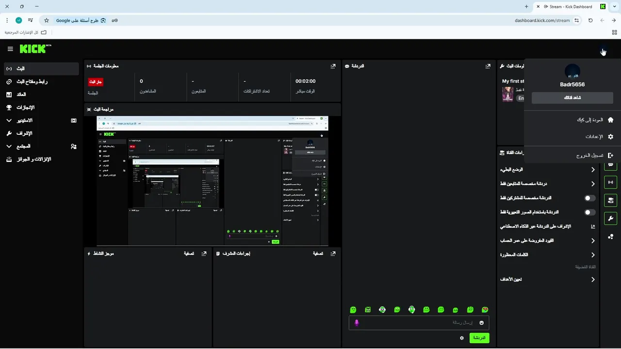Viewport: 621px width, 349px height.
Task: Expand the الاستديو sidebar chevron
Action: (x=9, y=120)
